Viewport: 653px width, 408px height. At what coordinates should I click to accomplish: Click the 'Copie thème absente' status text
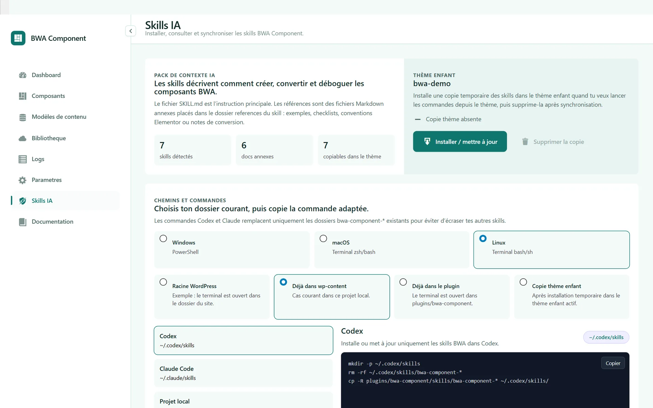[x=453, y=119]
